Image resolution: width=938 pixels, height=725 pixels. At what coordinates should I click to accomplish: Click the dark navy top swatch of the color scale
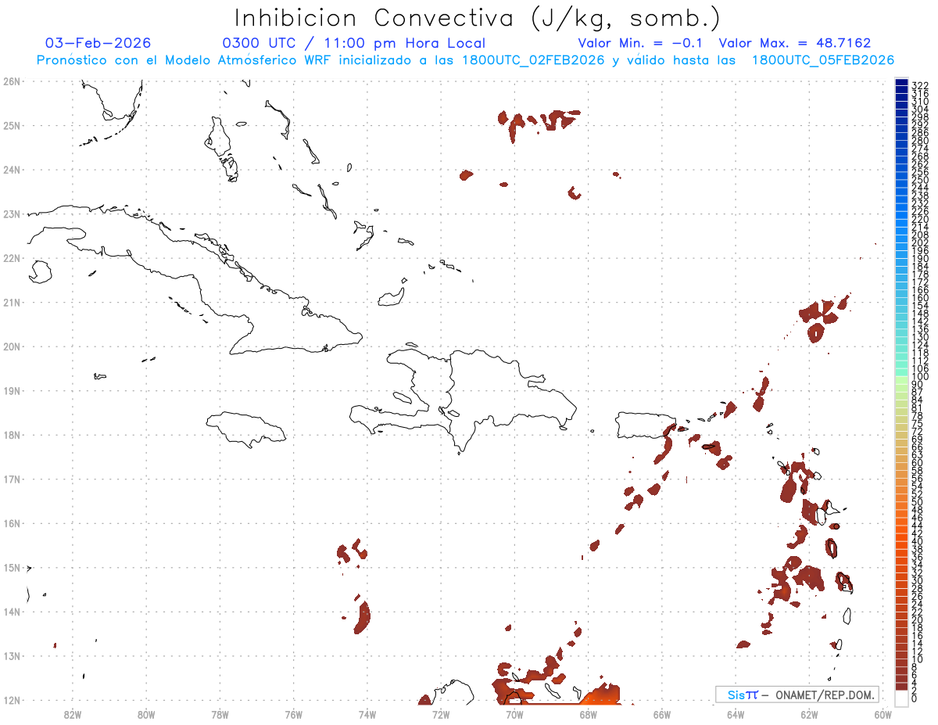pos(901,84)
